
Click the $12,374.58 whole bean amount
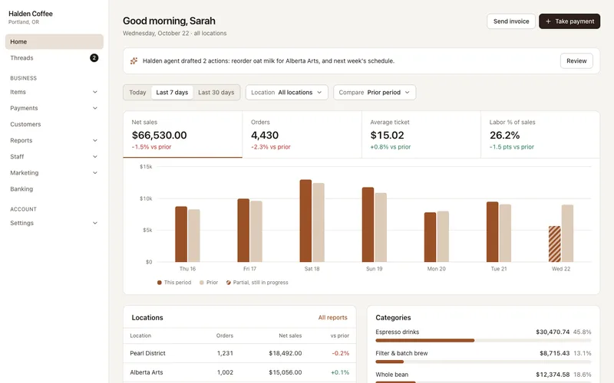553,375
